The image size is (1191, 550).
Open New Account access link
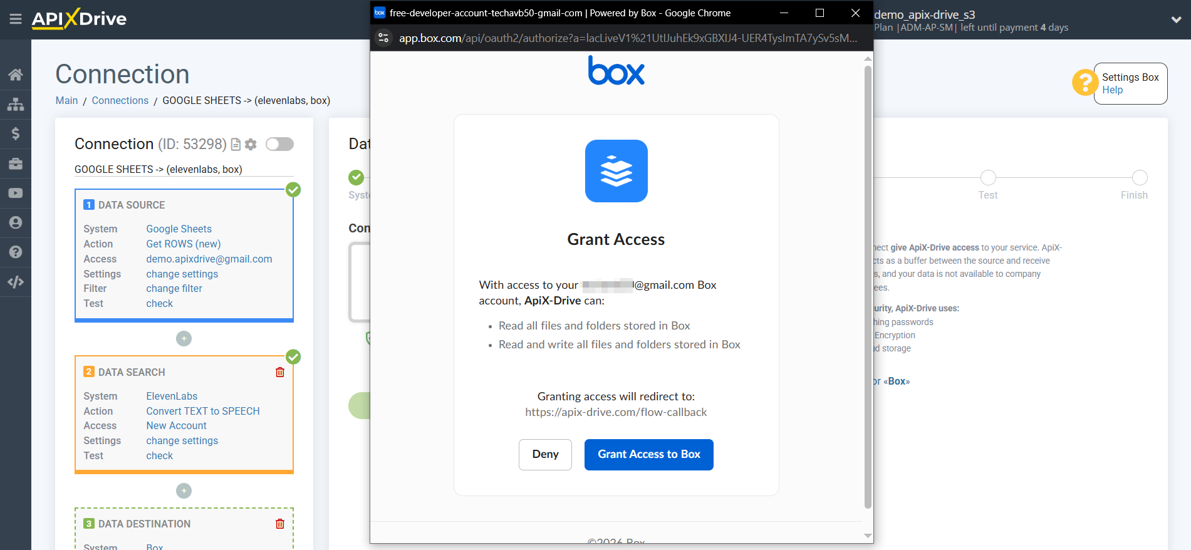coord(177,425)
